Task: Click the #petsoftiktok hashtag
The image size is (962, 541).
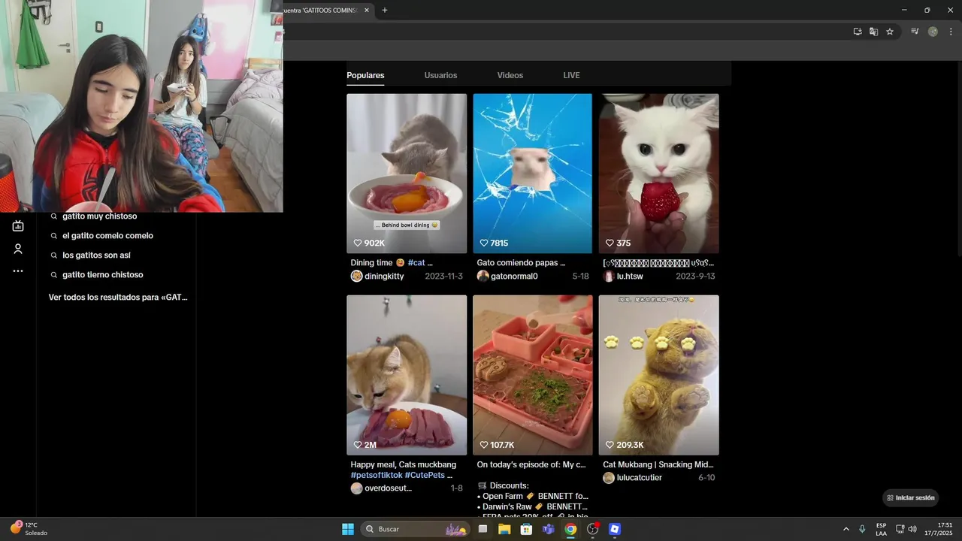Action: tap(377, 475)
